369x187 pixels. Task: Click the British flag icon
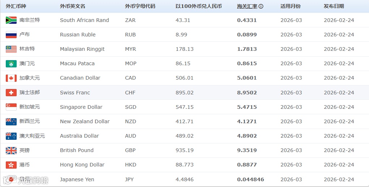click(11, 150)
